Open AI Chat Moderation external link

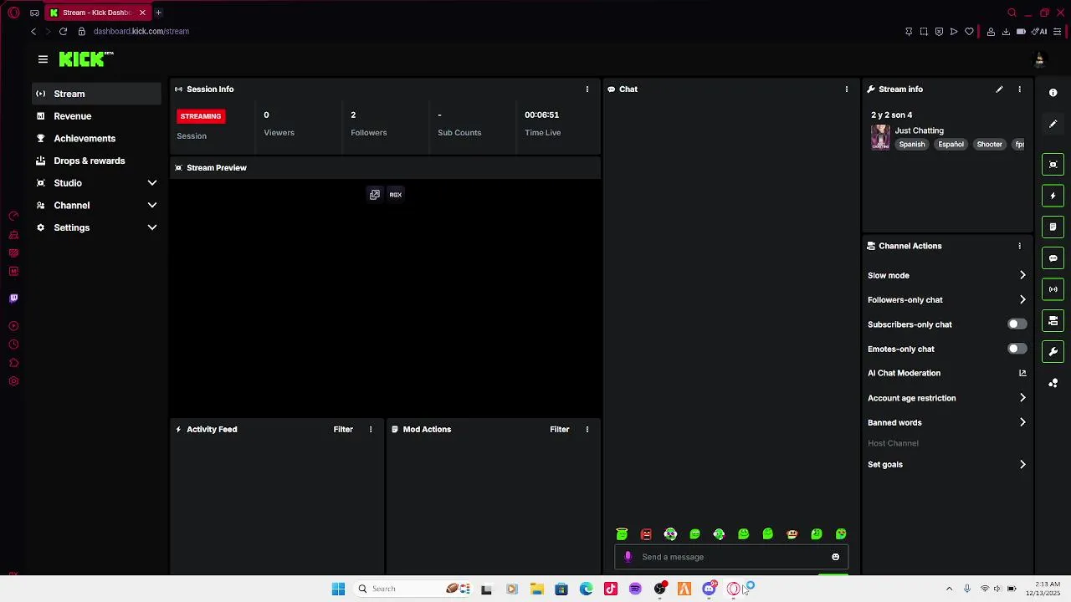(x=1022, y=374)
